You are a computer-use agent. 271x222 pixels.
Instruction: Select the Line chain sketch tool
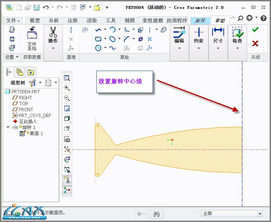point(98,30)
